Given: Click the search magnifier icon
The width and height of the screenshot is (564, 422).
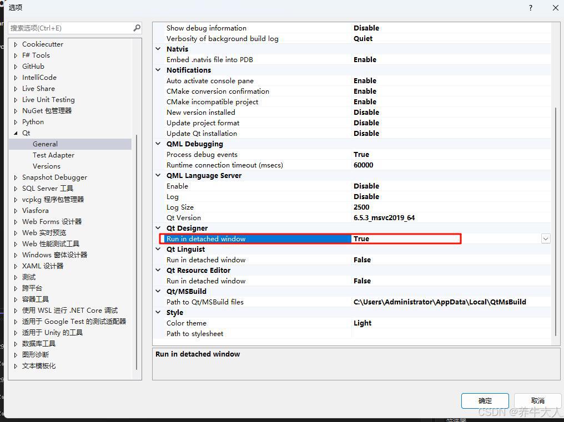Looking at the screenshot, I should (x=137, y=28).
